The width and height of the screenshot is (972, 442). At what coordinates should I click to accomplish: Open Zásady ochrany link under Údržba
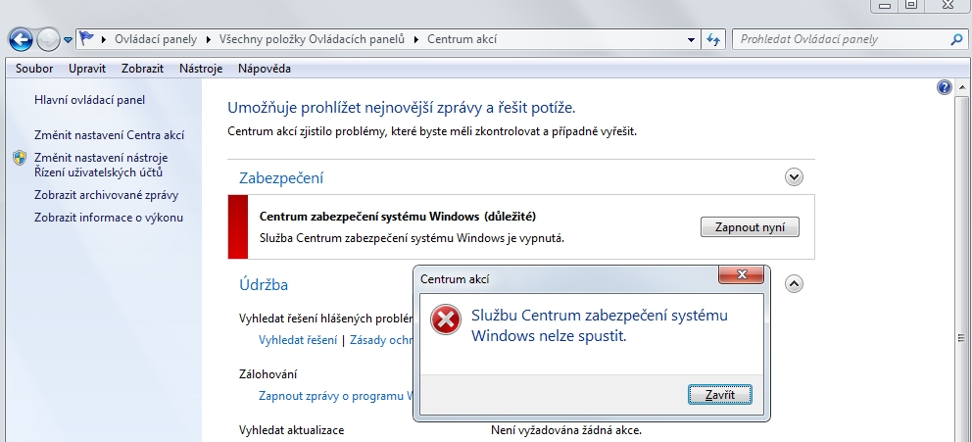click(382, 340)
